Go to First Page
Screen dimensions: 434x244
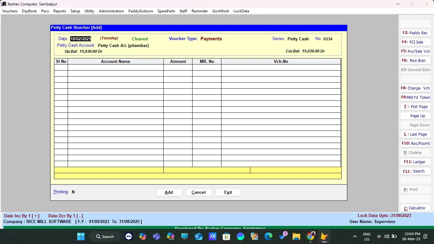[415, 107]
